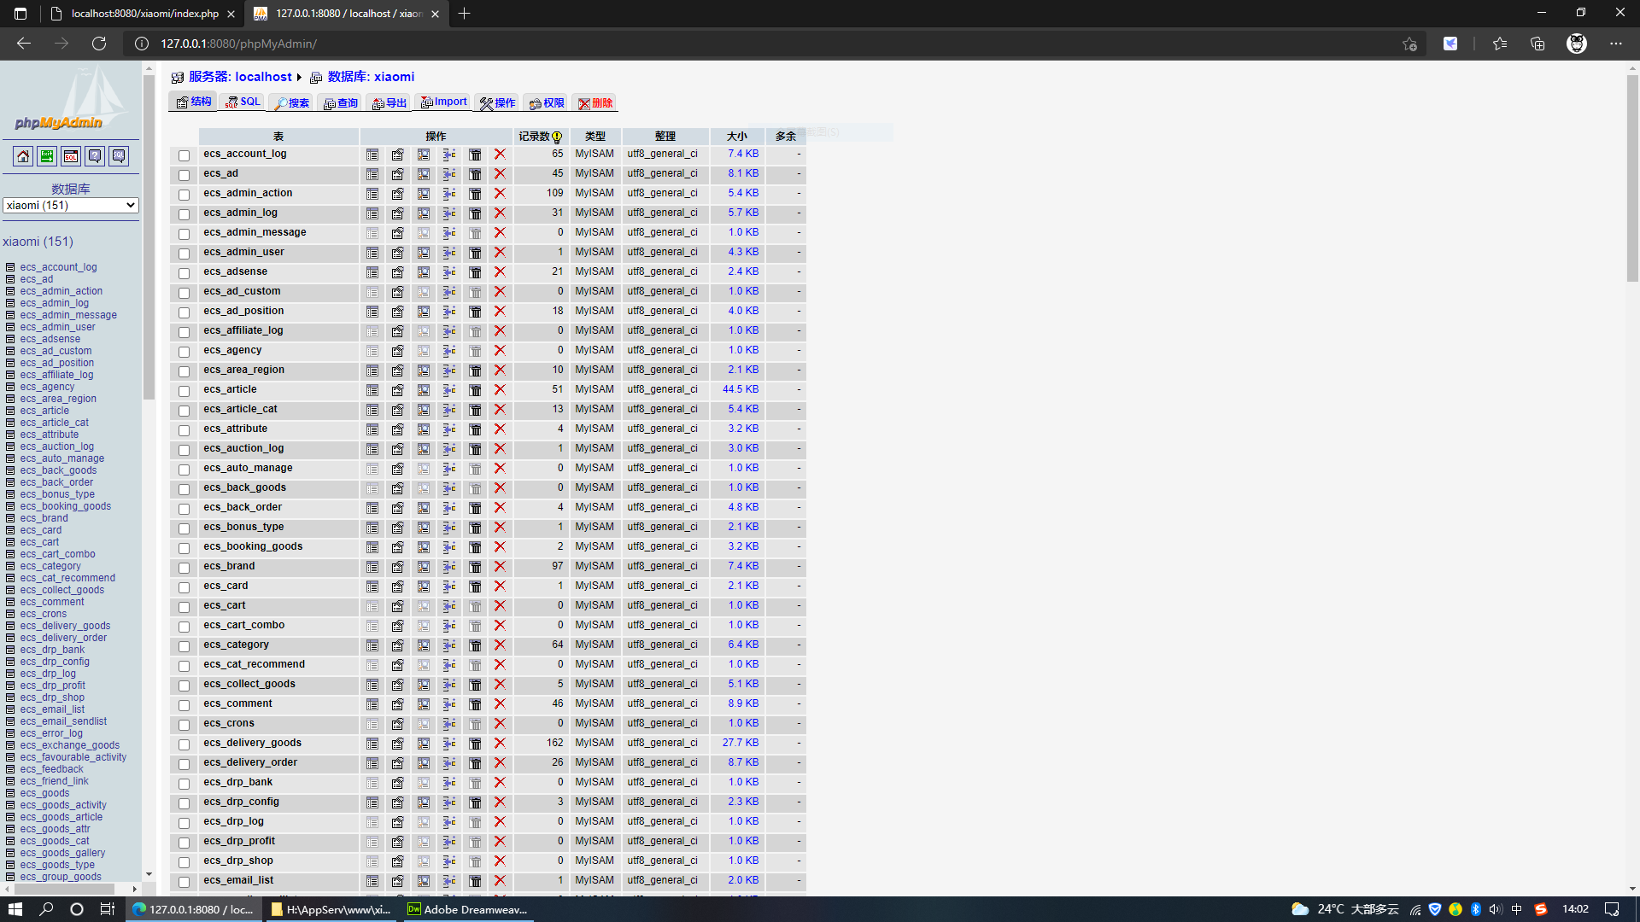This screenshot has height=922, width=1640.
Task: Switch to the SQL tab
Action: pyautogui.click(x=243, y=102)
